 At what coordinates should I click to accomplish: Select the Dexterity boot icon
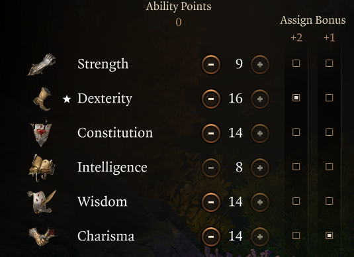(42, 99)
